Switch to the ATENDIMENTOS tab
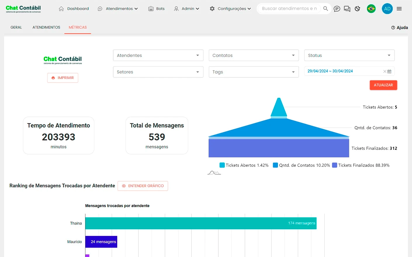 click(46, 27)
